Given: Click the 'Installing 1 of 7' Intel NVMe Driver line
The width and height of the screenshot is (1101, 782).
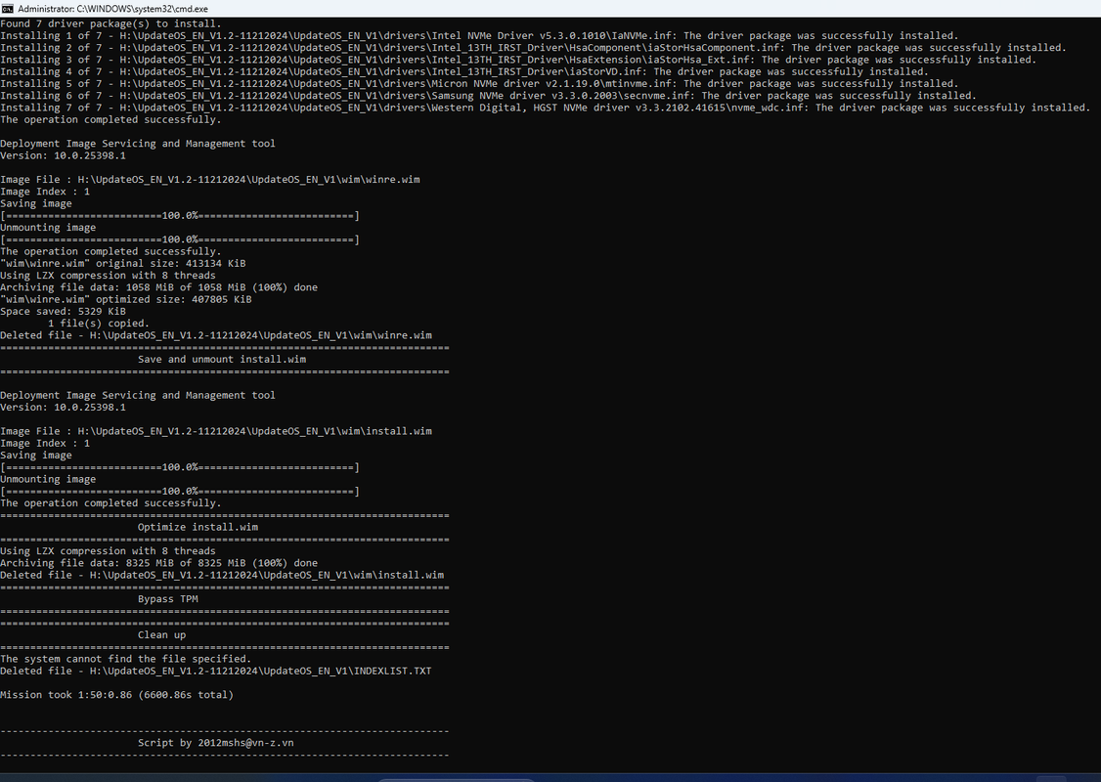Looking at the screenshot, I should [479, 36].
